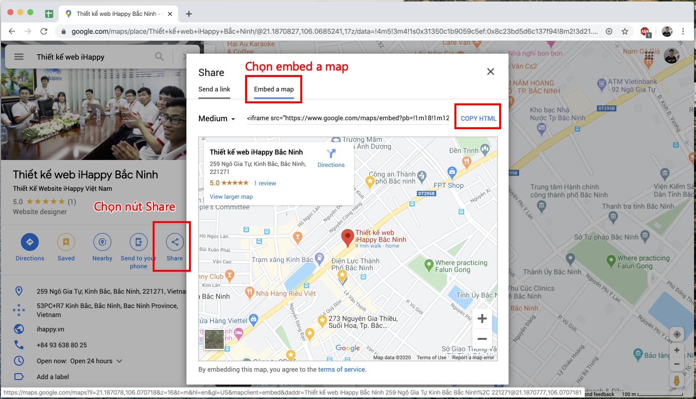
Task: Reload the page in Chrome
Action: click(x=44, y=31)
